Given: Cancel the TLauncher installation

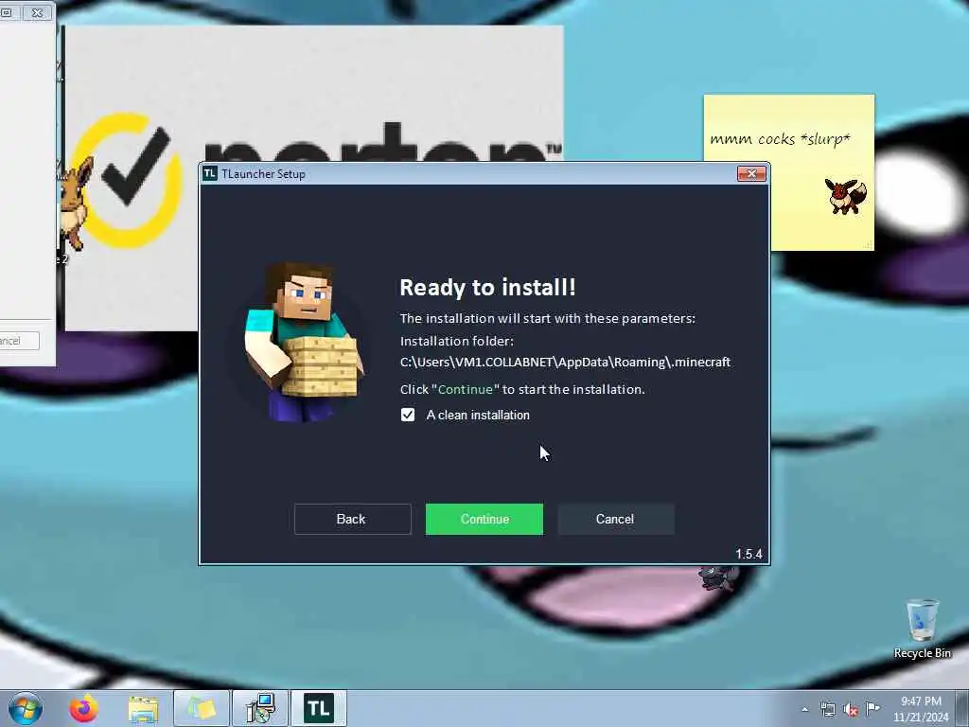Looking at the screenshot, I should tap(615, 519).
